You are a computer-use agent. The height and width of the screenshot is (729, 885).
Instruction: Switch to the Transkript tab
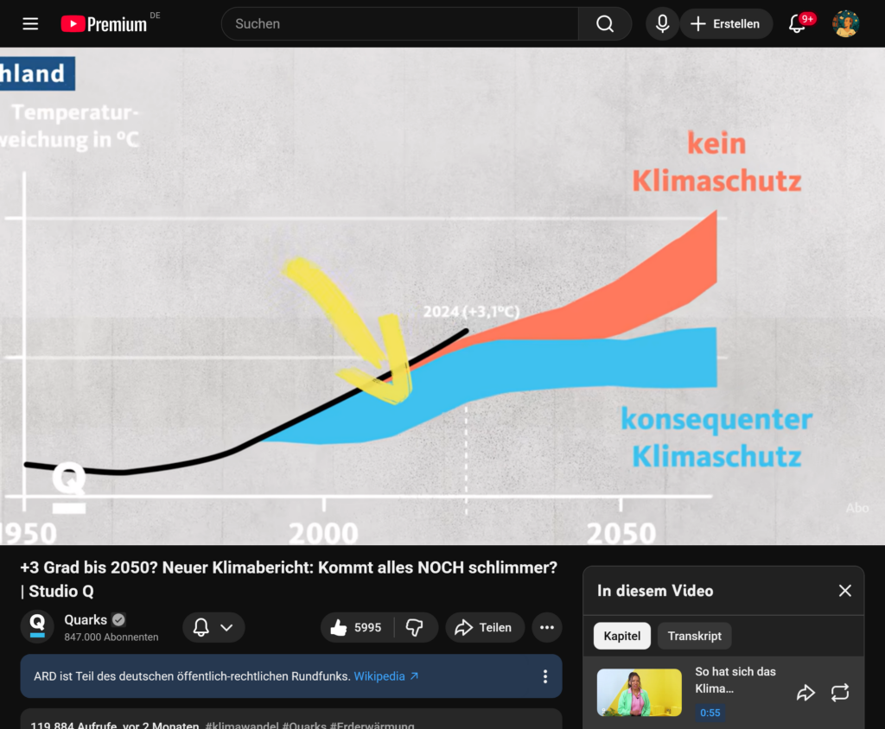pos(694,636)
